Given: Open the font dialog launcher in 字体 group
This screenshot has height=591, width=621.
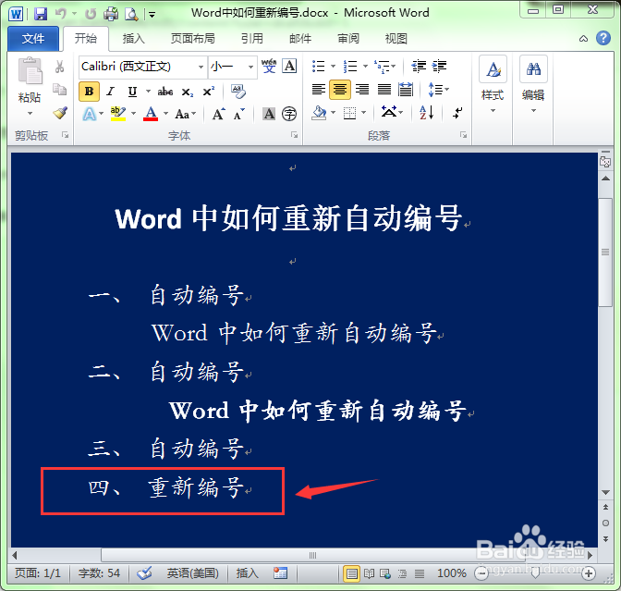Looking at the screenshot, I should (x=294, y=135).
